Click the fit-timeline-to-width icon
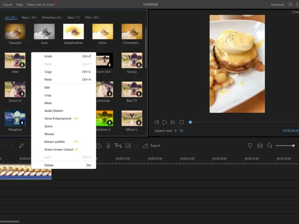The image size is (299, 224). 260,146
